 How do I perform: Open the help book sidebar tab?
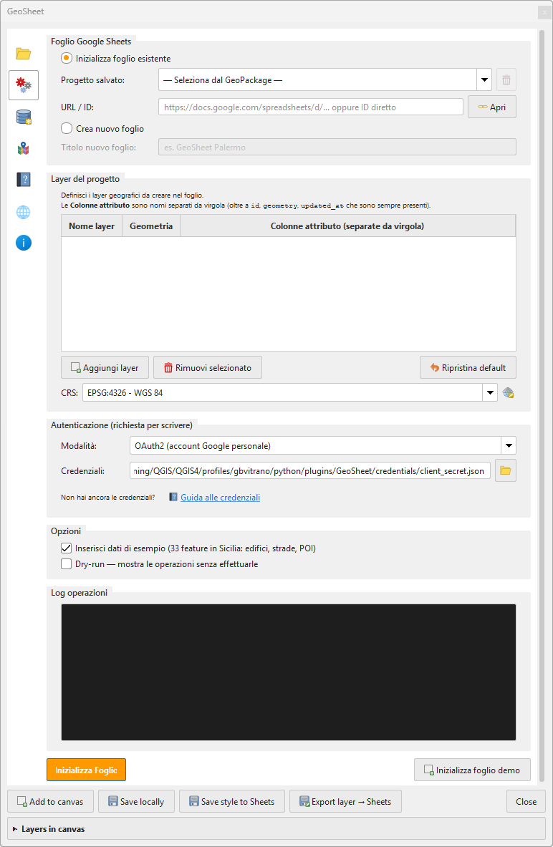click(23, 179)
